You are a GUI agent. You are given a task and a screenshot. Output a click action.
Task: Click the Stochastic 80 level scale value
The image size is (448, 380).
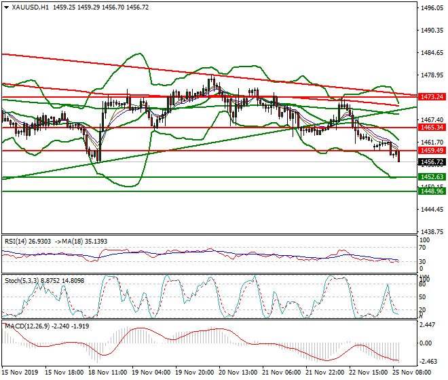pos(422,284)
